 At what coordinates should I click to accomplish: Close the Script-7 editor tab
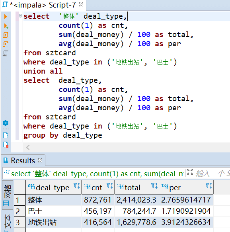[x=81, y=5]
